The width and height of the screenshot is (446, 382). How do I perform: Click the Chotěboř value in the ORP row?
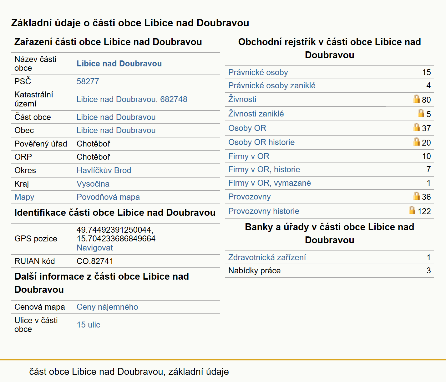click(x=93, y=157)
